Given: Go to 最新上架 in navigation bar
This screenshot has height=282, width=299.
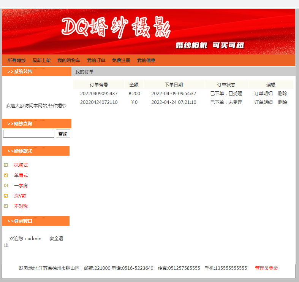Looking at the screenshot, I should click(x=41, y=61).
